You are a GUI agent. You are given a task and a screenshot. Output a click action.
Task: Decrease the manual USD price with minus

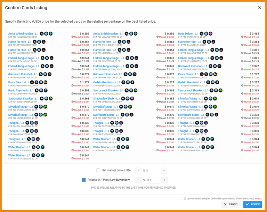pos(138,171)
